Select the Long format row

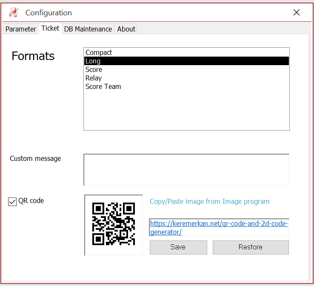tap(186, 61)
